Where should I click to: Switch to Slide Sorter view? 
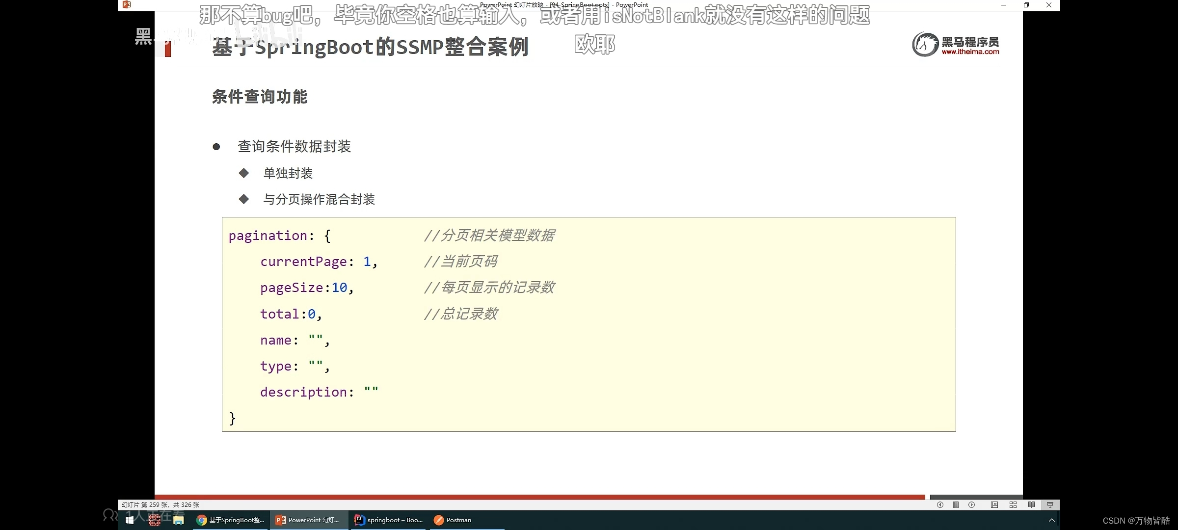pos(1013,504)
